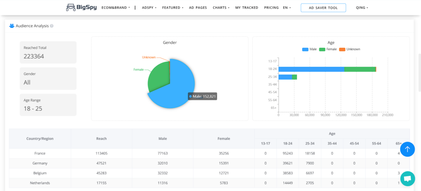Click the 25-34 age column header

pos(310,143)
